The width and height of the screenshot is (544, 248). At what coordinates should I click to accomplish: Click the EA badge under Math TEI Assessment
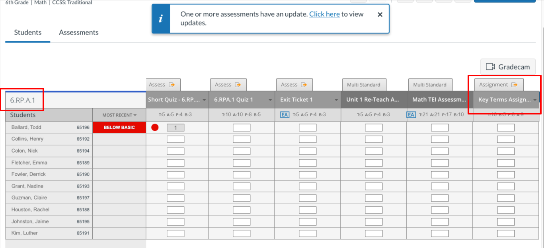(x=411, y=115)
